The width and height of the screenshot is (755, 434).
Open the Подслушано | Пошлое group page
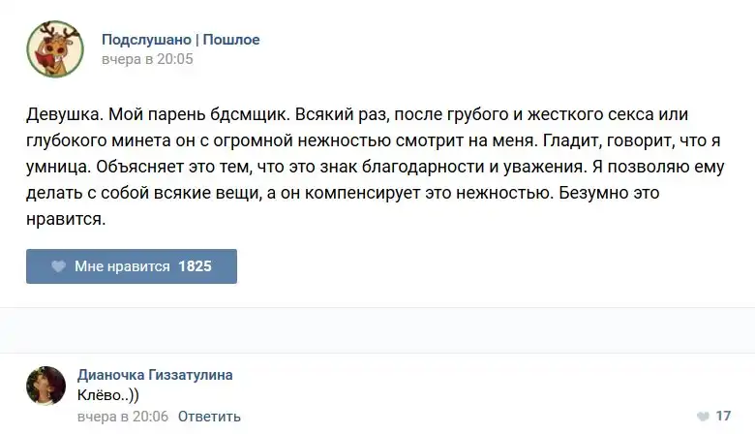pos(180,40)
